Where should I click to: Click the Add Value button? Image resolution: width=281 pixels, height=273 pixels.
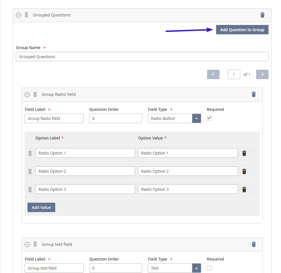coord(41,207)
